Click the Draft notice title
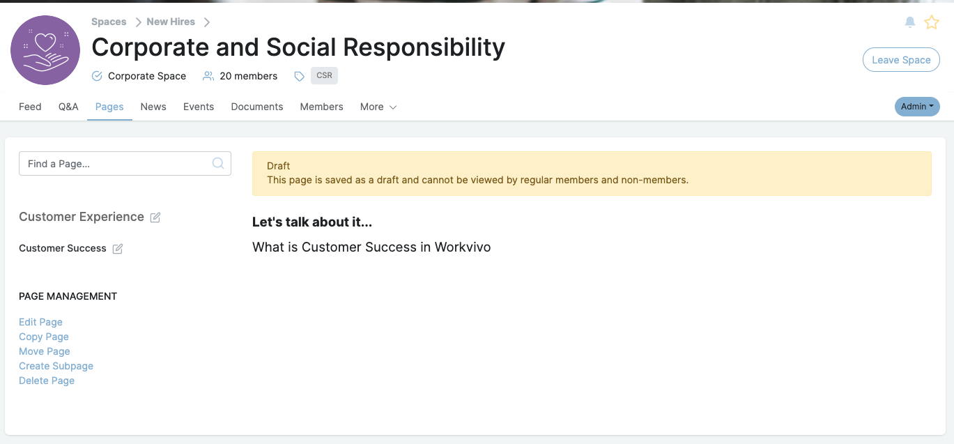The height and width of the screenshot is (444, 954). 279,166
